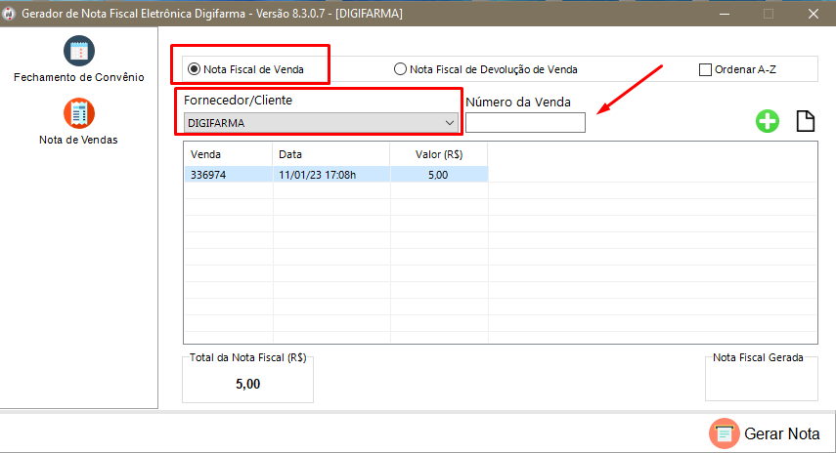Minimize the Gerador de Nota Fiscal window

[724, 14]
